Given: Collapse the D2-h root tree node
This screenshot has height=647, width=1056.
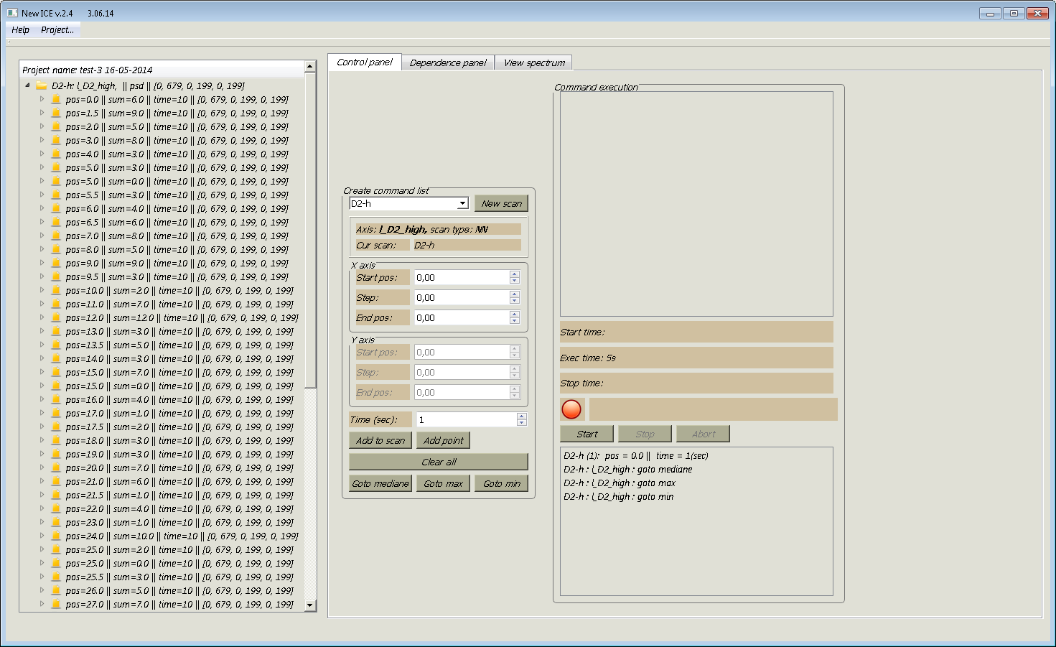Looking at the screenshot, I should (x=27, y=85).
